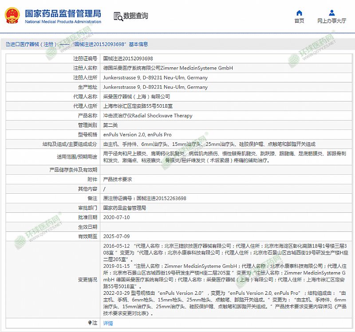The height and width of the screenshot is (332, 355).
Task: Click the bullet icon beside 注
Action: (x=91, y=323)
